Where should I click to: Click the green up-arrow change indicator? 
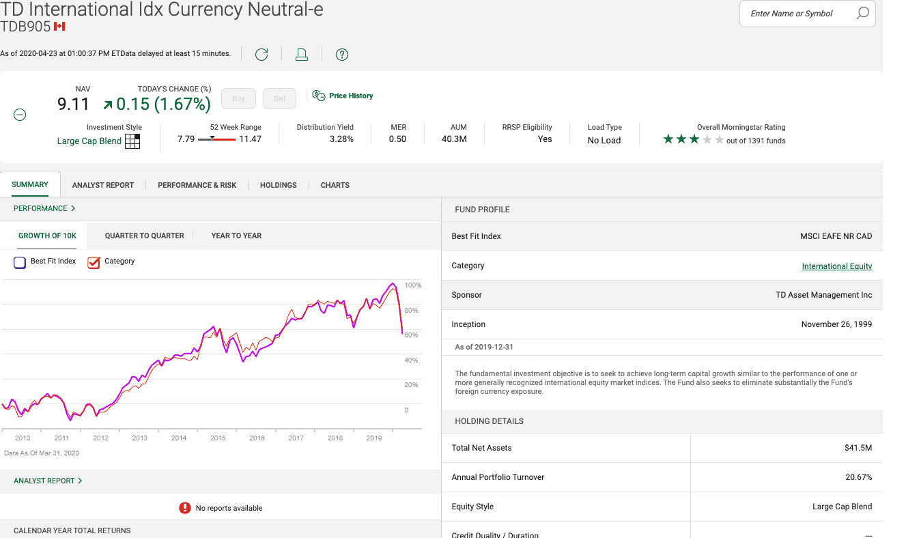(x=107, y=104)
